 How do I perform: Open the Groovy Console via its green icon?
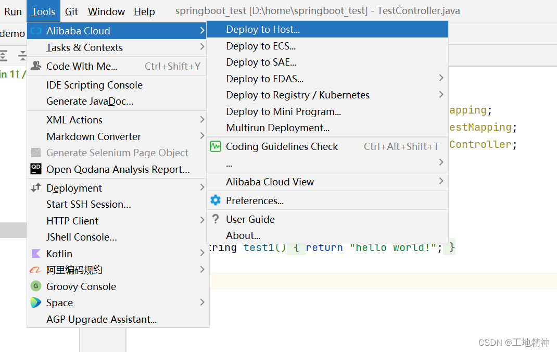[35, 286]
